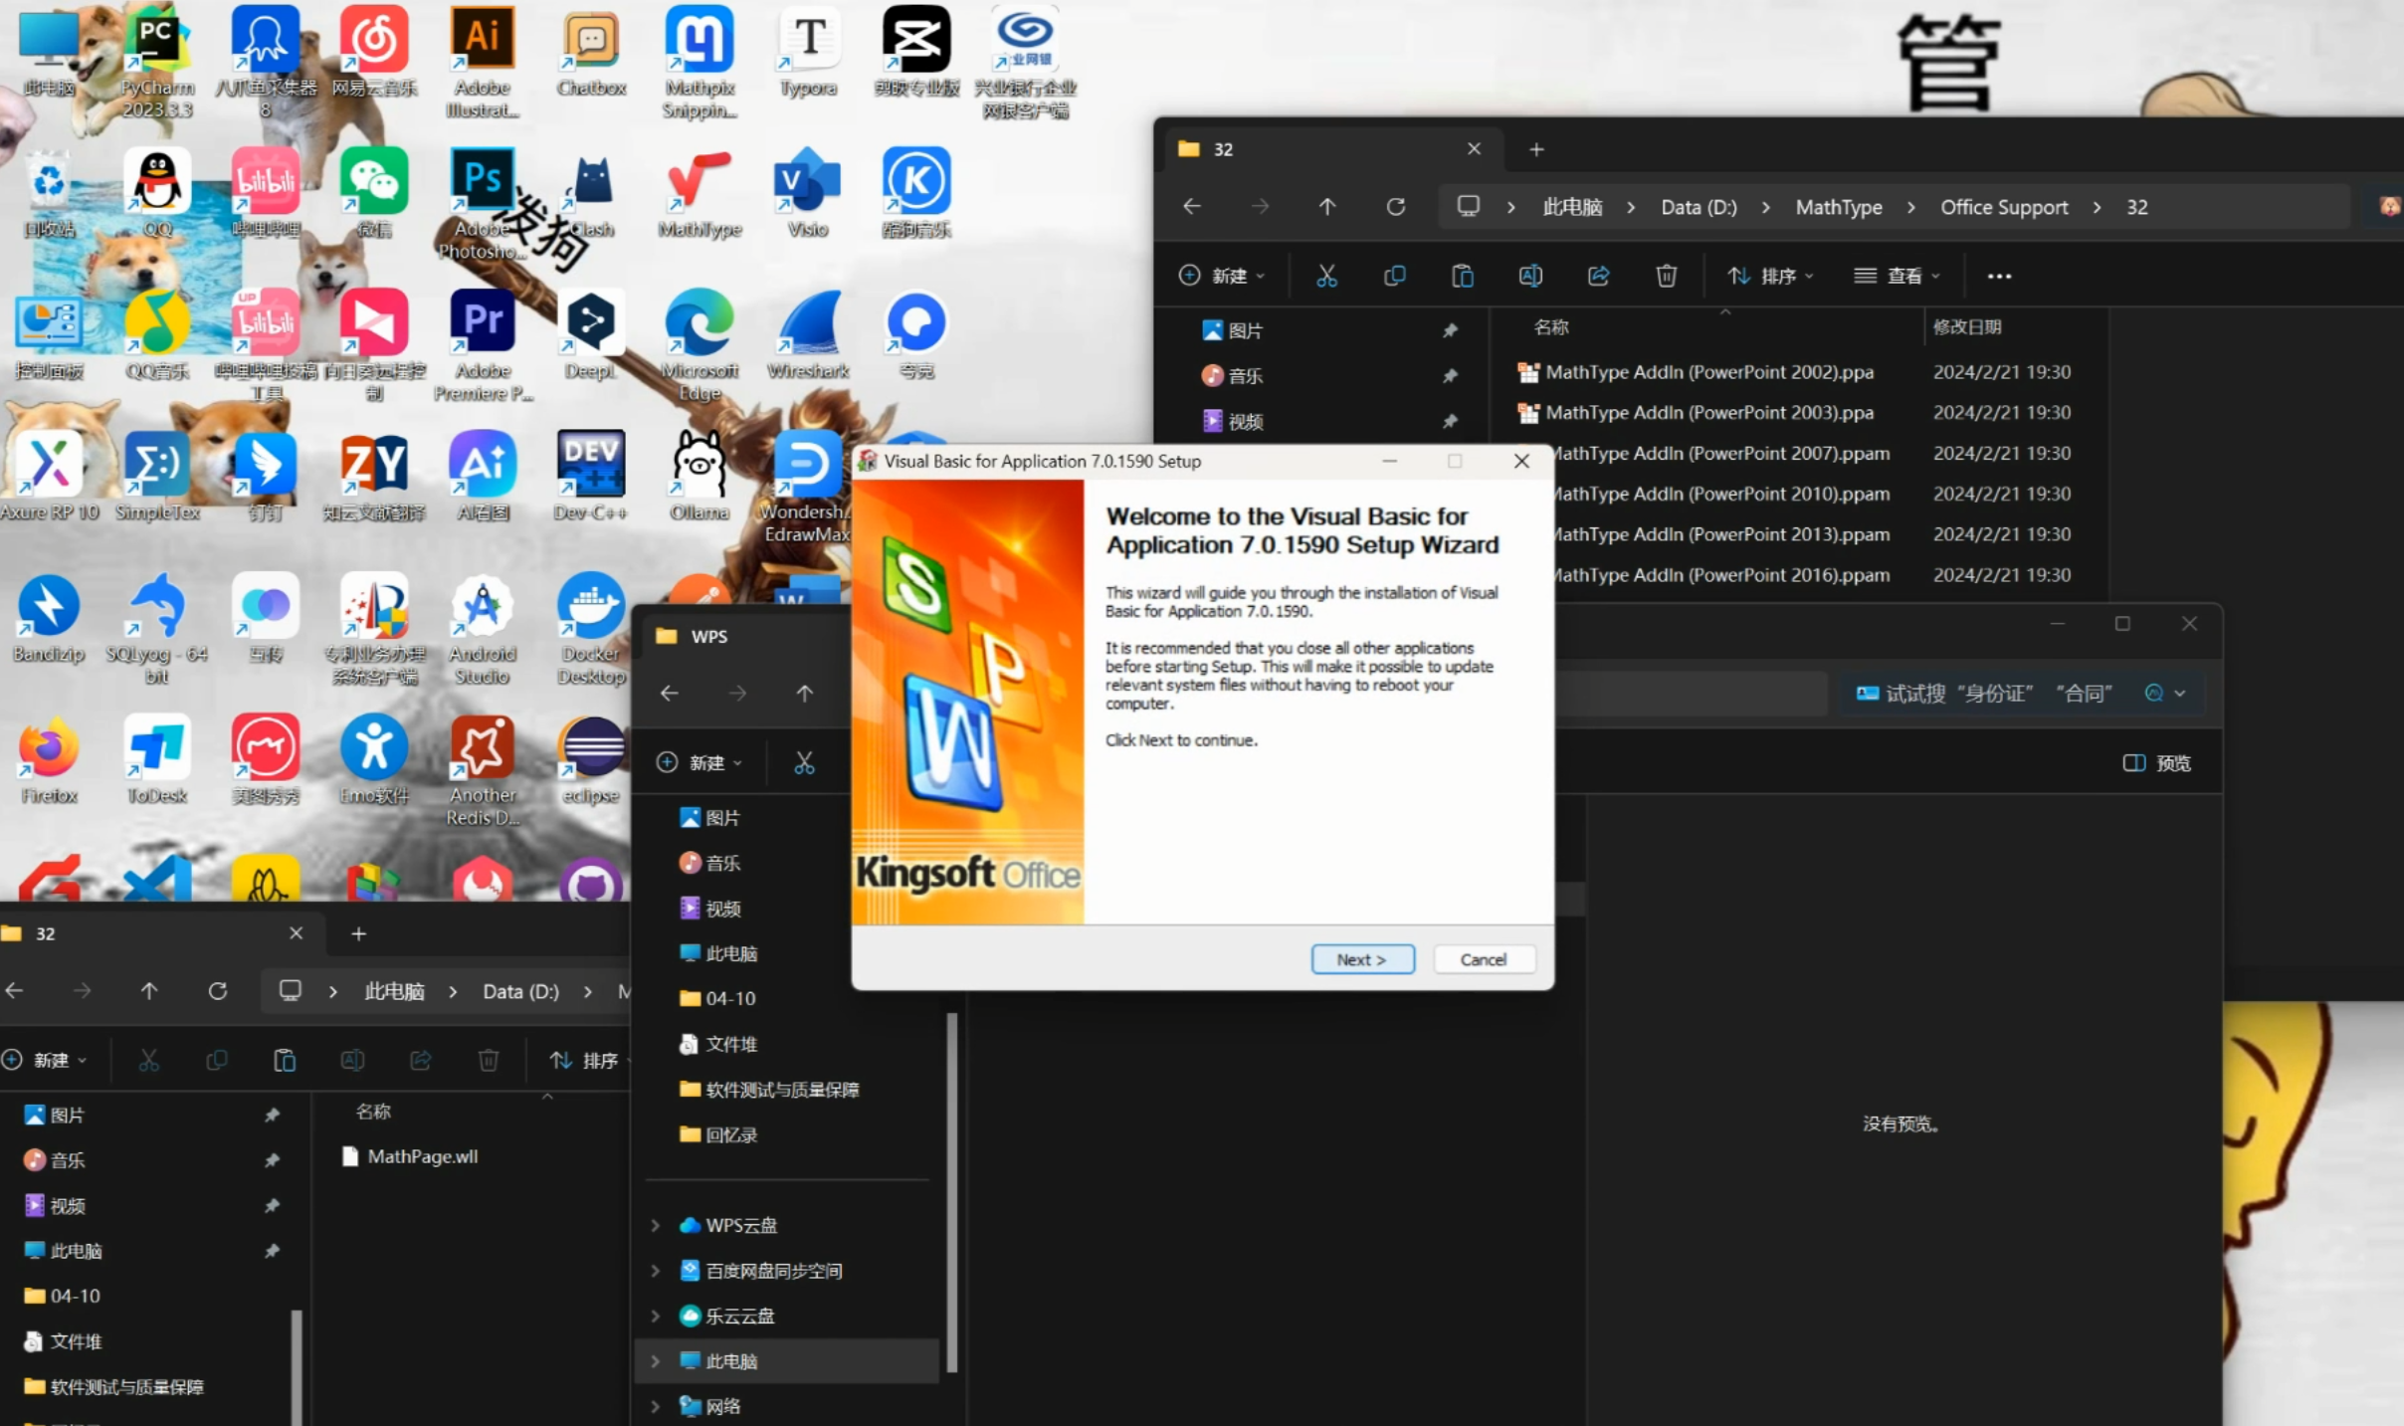
Task: Open Docker Desktop shortcut
Action: point(591,628)
